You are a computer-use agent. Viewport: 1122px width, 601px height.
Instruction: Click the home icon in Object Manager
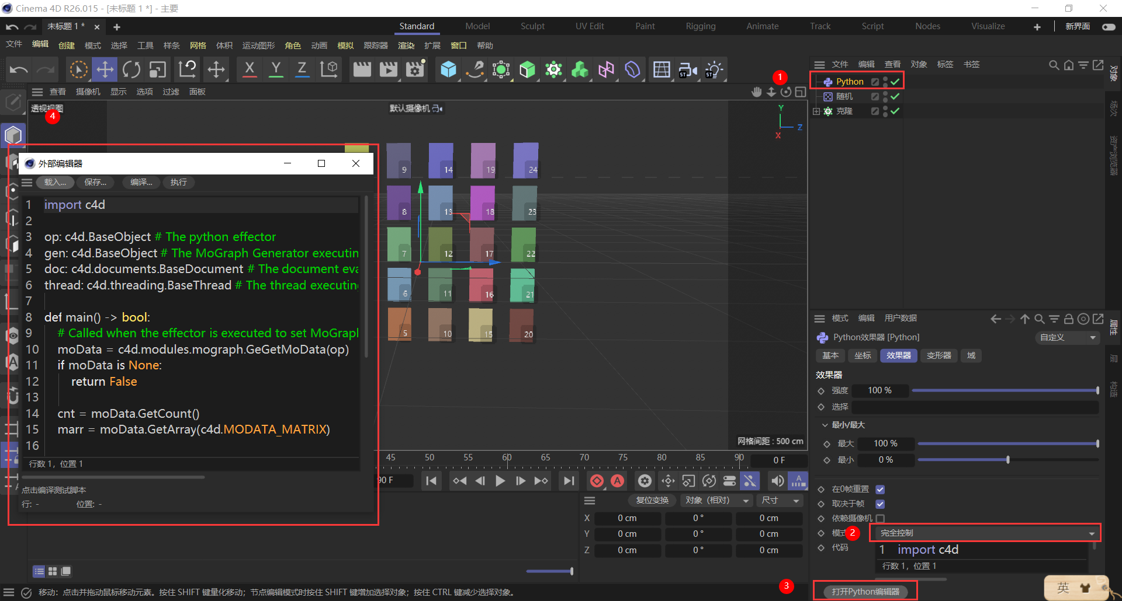point(1068,65)
